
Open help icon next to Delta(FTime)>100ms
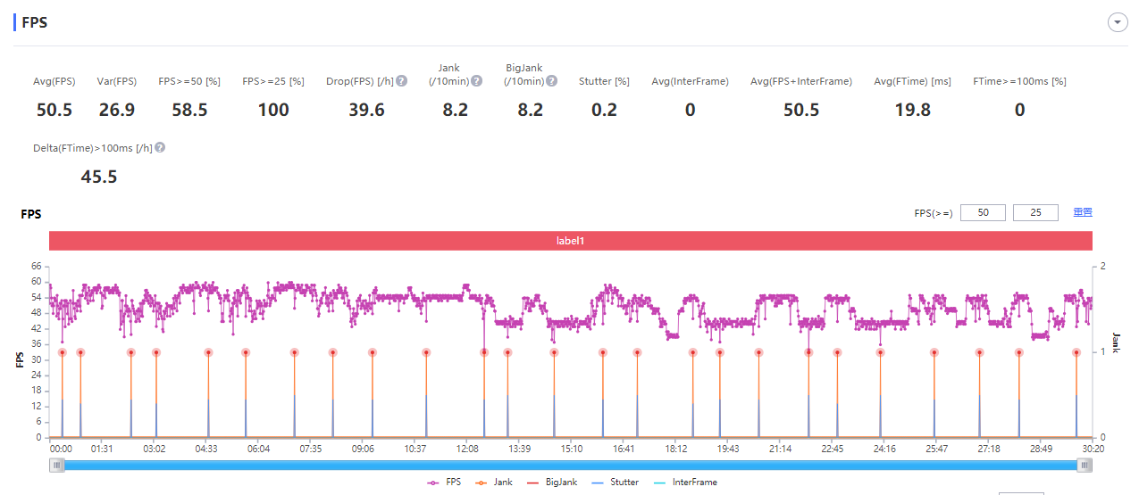(x=160, y=148)
